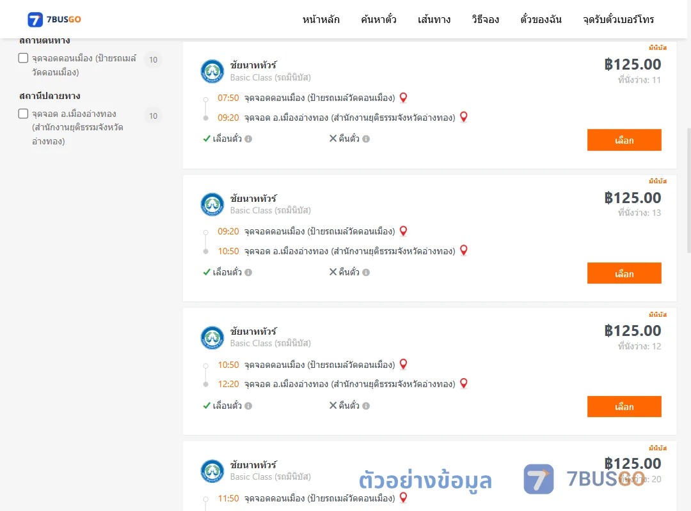691x511 pixels.
Task: Open map pin for 07:50 Don Mueang stop
Action: point(403,98)
